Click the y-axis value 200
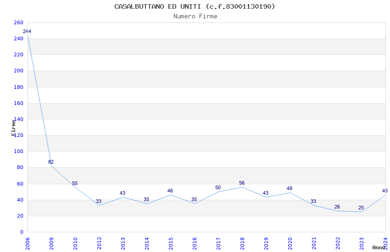 [x=19, y=71]
